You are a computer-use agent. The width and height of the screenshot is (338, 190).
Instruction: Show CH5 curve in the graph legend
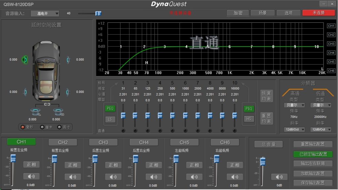(331, 62)
